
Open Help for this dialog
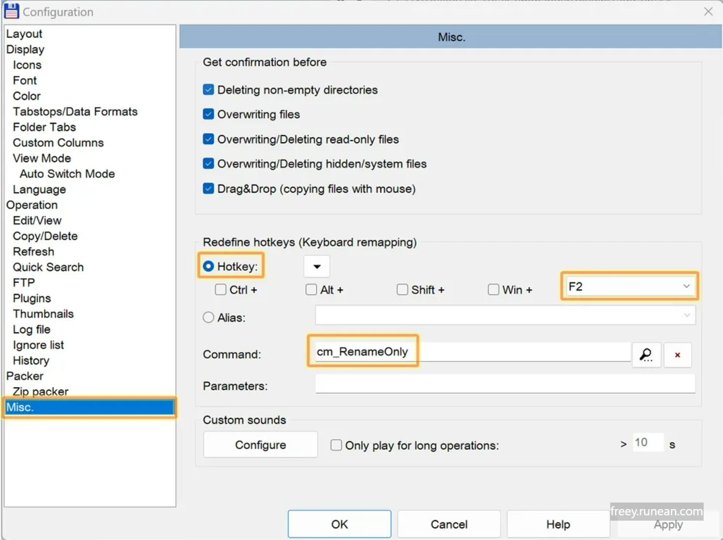(558, 524)
